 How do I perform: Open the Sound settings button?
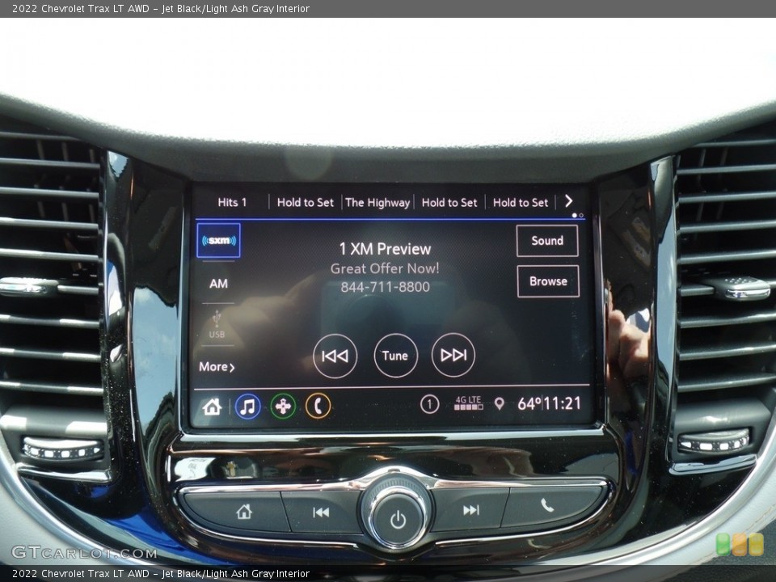click(547, 241)
